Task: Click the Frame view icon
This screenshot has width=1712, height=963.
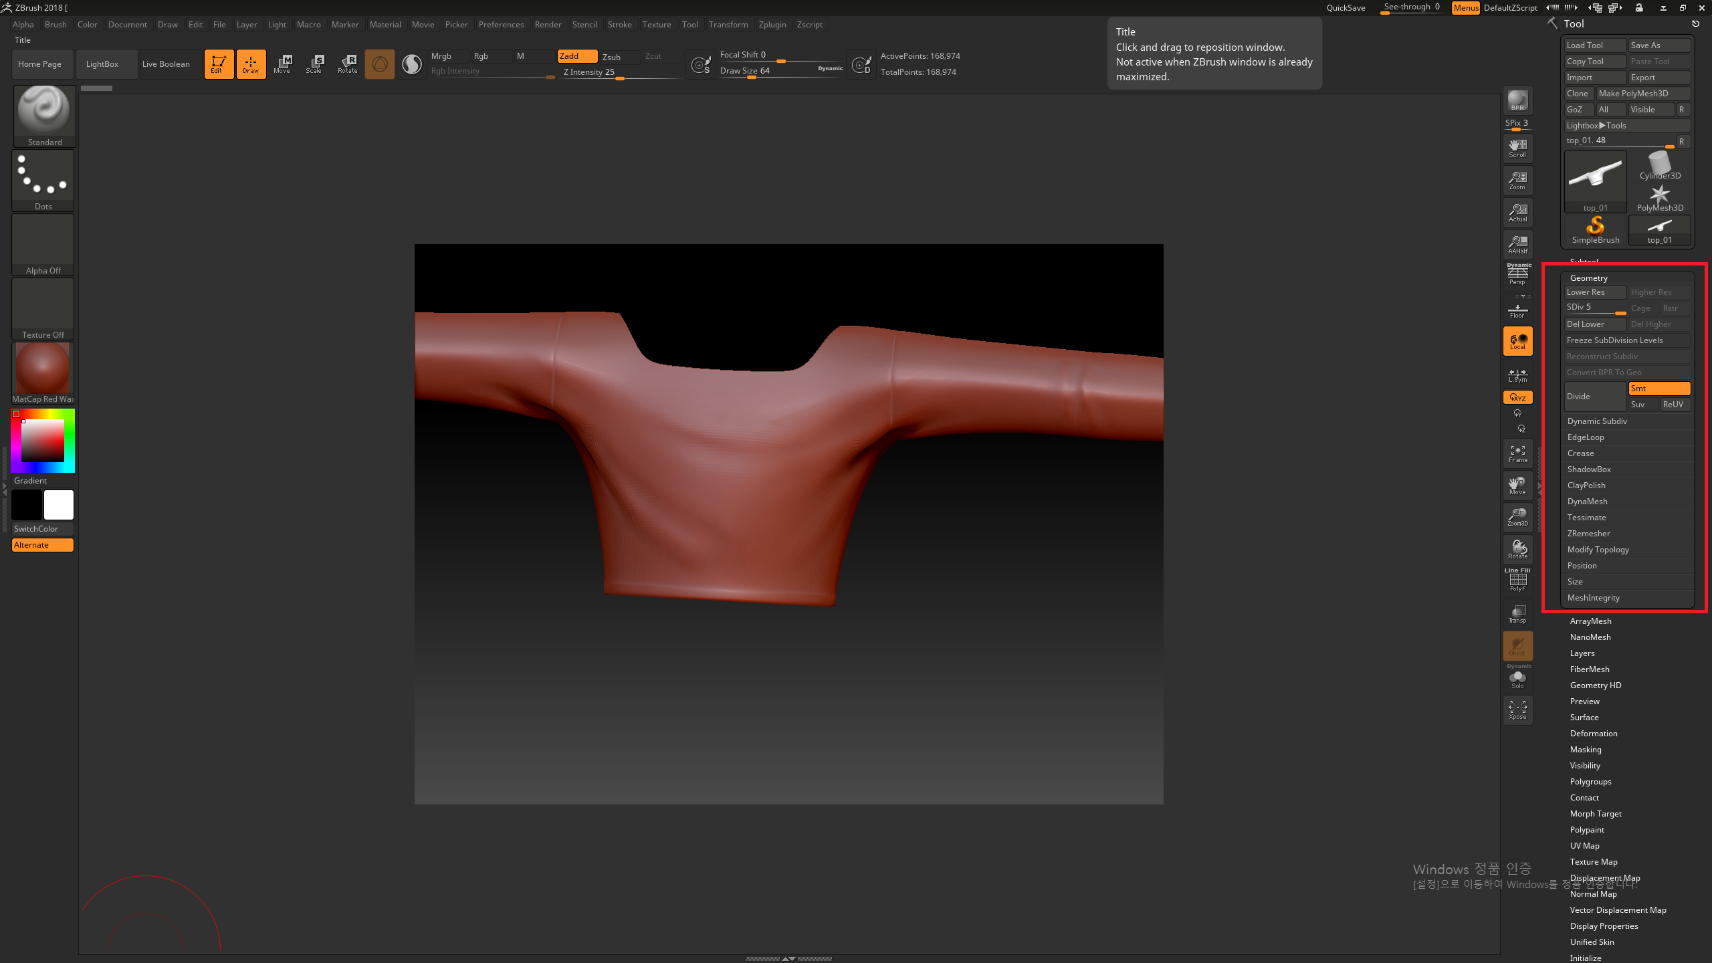Action: point(1517,453)
